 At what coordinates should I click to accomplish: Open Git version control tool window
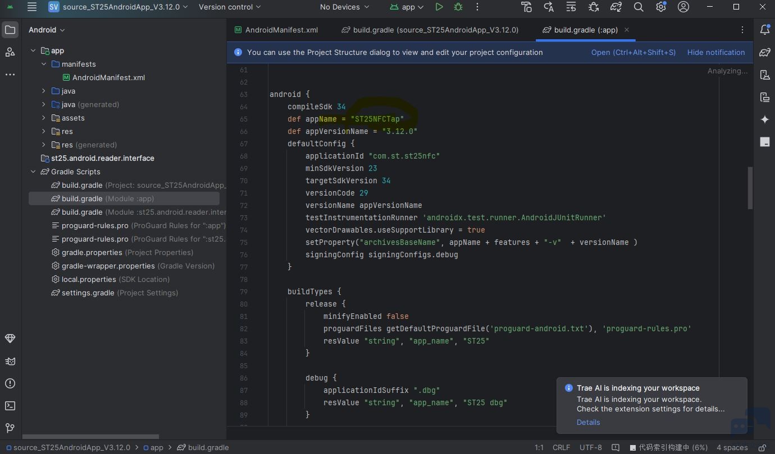tap(10, 428)
